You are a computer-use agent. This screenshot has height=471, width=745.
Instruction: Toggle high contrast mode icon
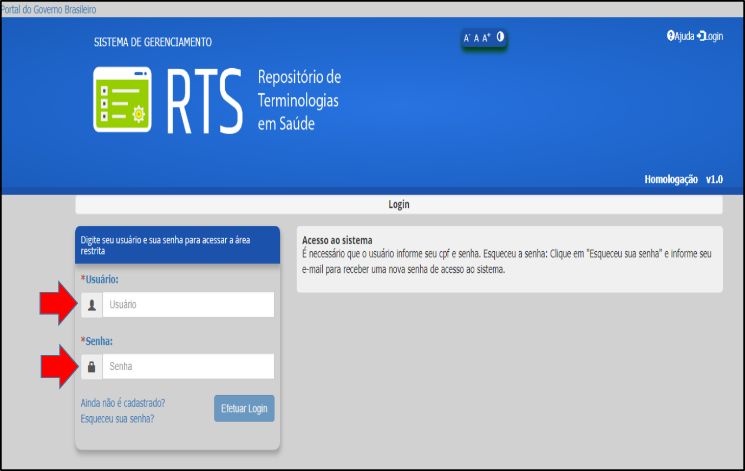click(500, 37)
